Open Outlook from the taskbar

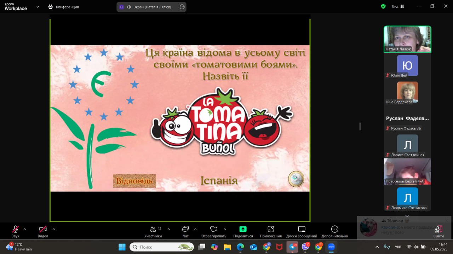click(x=253, y=247)
